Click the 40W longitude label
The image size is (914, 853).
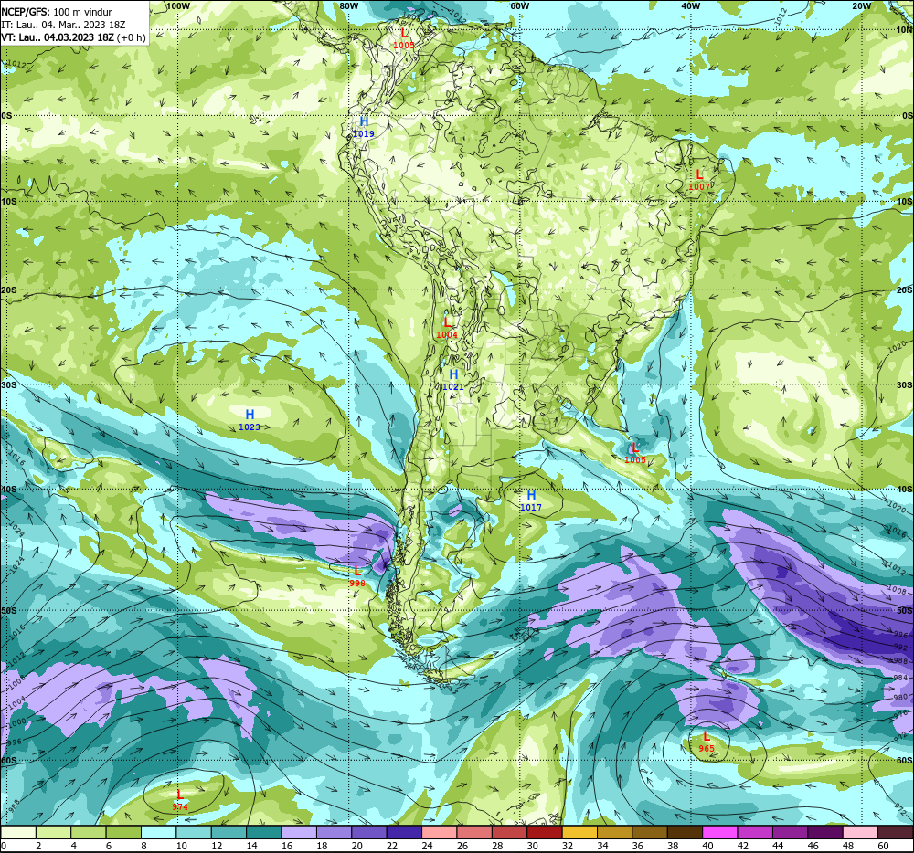[x=690, y=5]
